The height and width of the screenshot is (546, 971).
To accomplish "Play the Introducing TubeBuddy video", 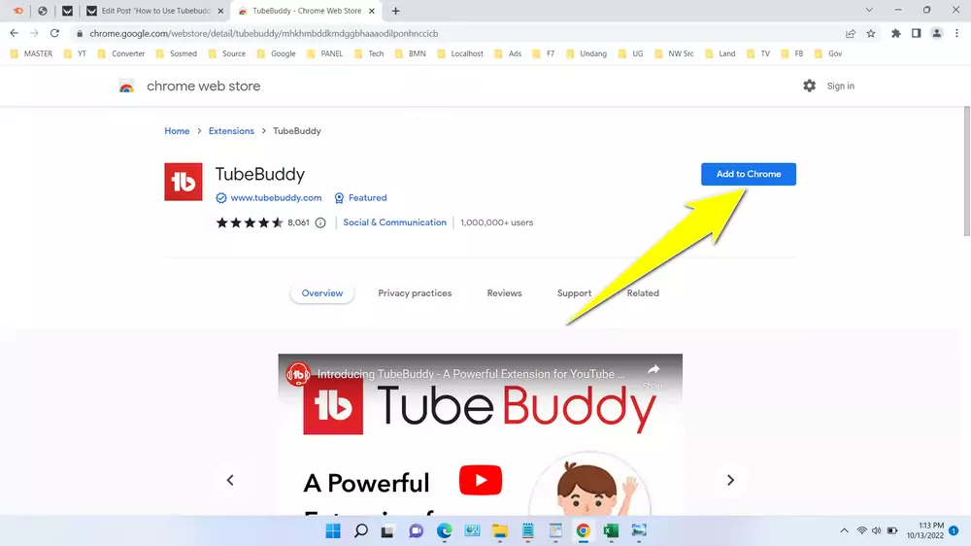I will pos(481,480).
